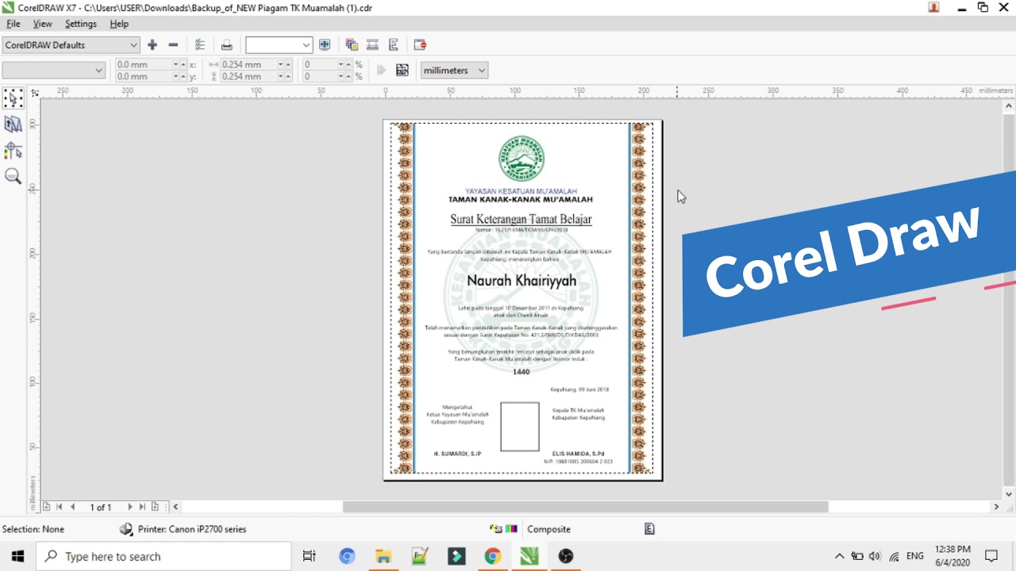Click the Print icon in toolbar

pyautogui.click(x=226, y=45)
